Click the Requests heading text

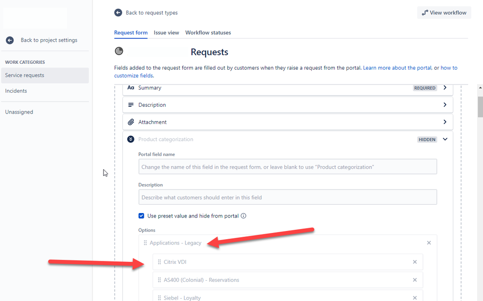pos(209,52)
